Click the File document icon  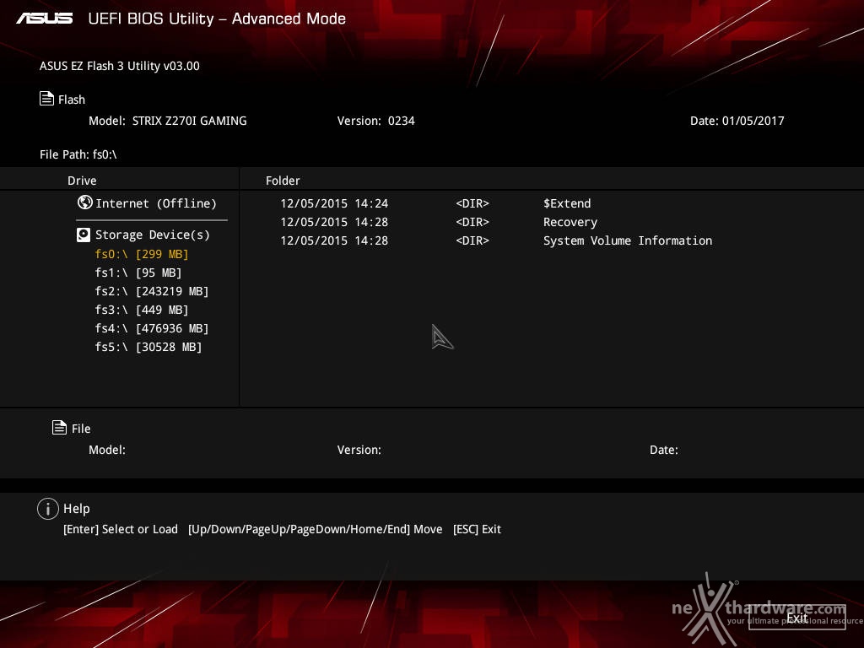pos(60,427)
